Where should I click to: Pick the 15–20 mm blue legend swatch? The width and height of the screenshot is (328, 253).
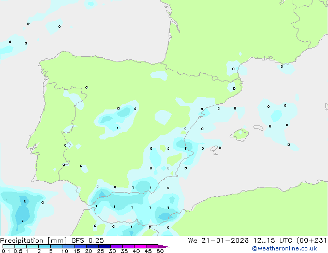(x=81, y=246)
